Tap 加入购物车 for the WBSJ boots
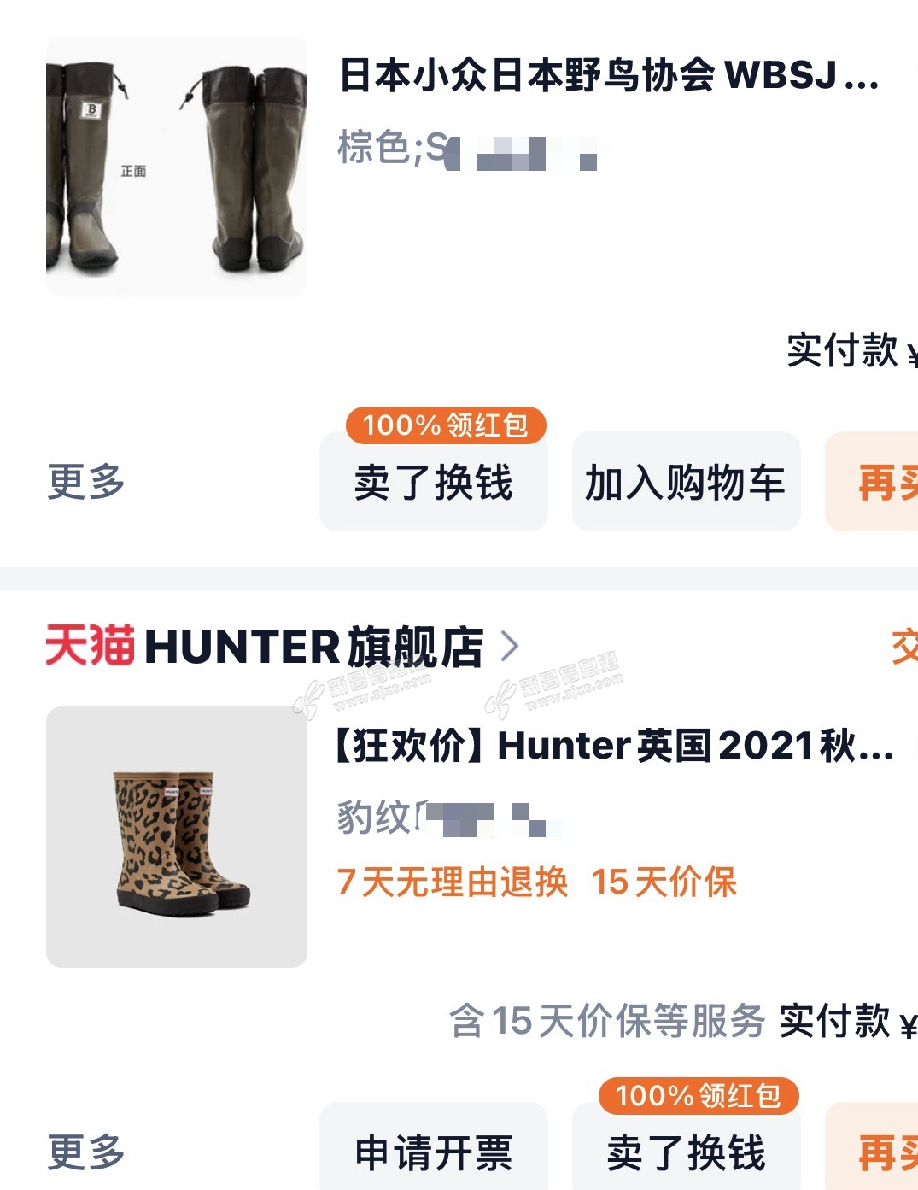Image resolution: width=918 pixels, height=1190 pixels. [687, 482]
